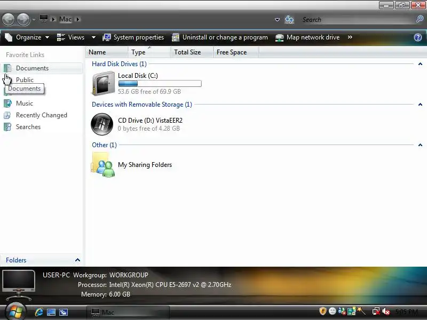Select the My Sharing Folders icon
The height and width of the screenshot is (320, 427).
[x=102, y=164]
